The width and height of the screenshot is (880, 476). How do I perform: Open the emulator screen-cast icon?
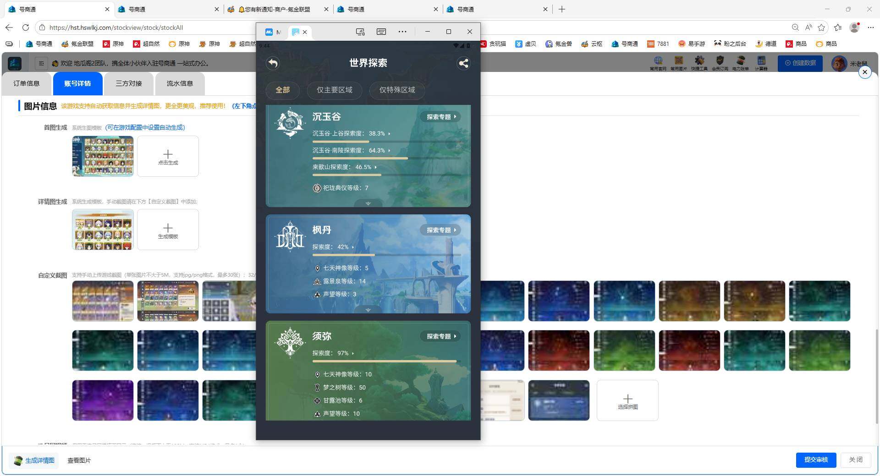360,32
